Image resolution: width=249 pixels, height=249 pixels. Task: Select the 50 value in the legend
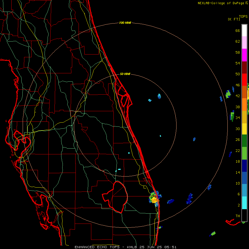tap(238, 74)
